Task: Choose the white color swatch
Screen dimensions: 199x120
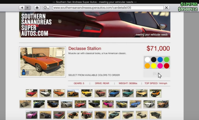Action: click(x=147, y=60)
